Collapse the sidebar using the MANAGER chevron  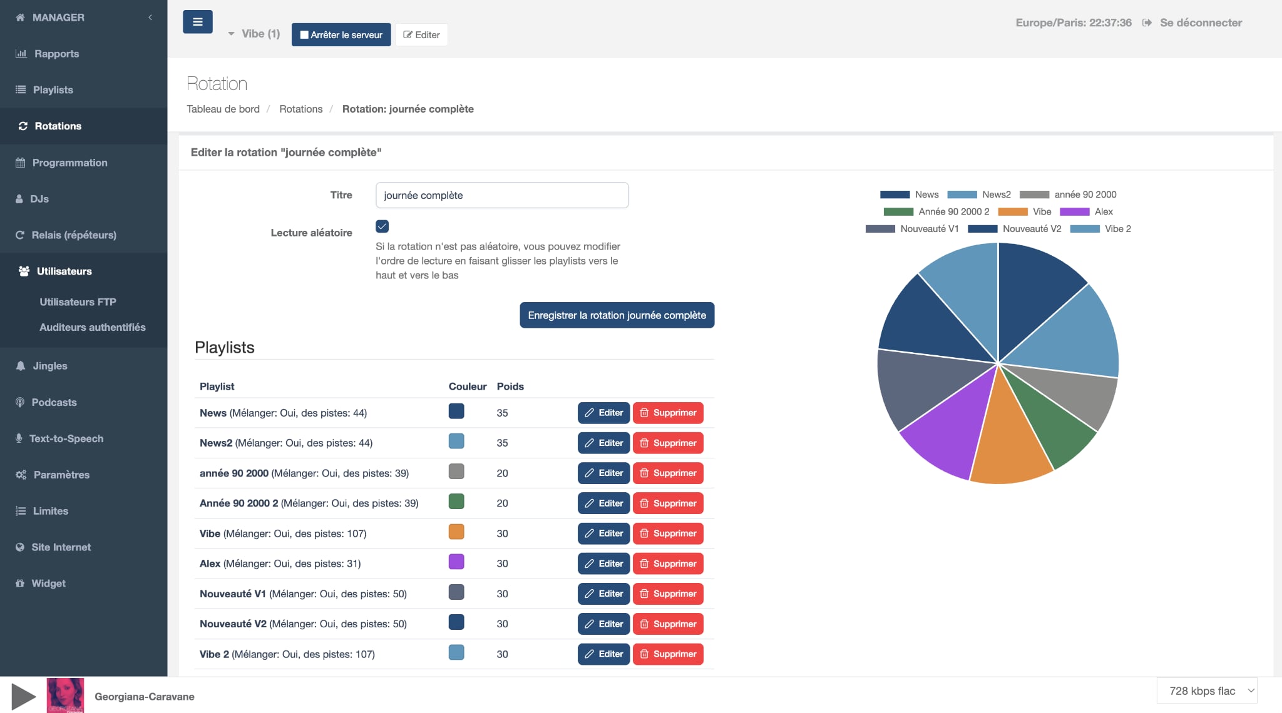tap(150, 18)
